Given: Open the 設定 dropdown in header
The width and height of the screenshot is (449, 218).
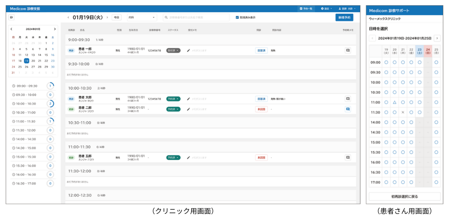Looking at the screenshot, I should coord(326,9).
